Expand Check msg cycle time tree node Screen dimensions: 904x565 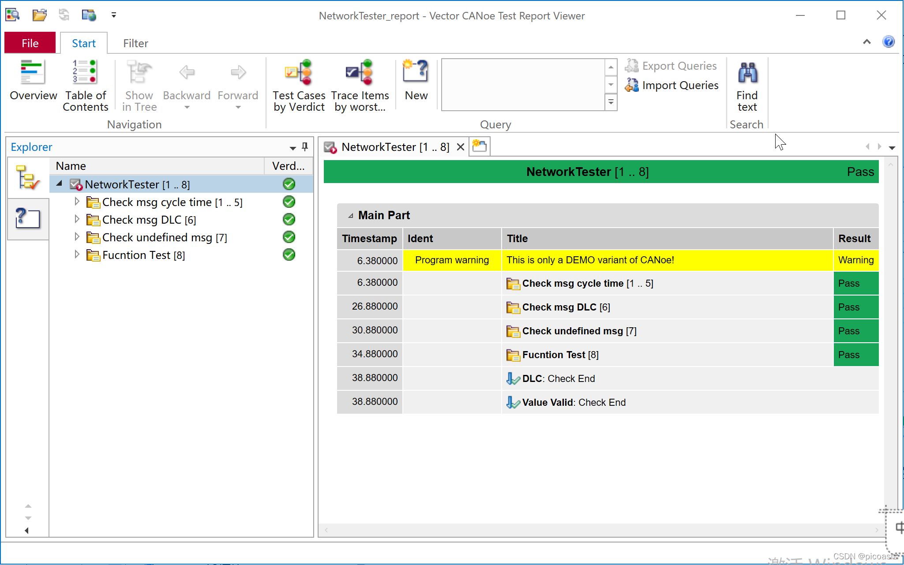click(x=77, y=202)
